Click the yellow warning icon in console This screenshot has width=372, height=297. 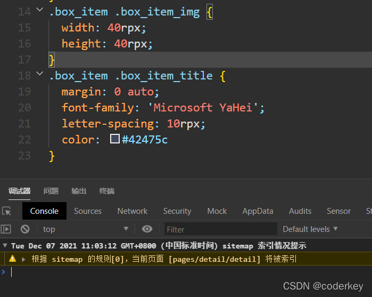(x=12, y=259)
